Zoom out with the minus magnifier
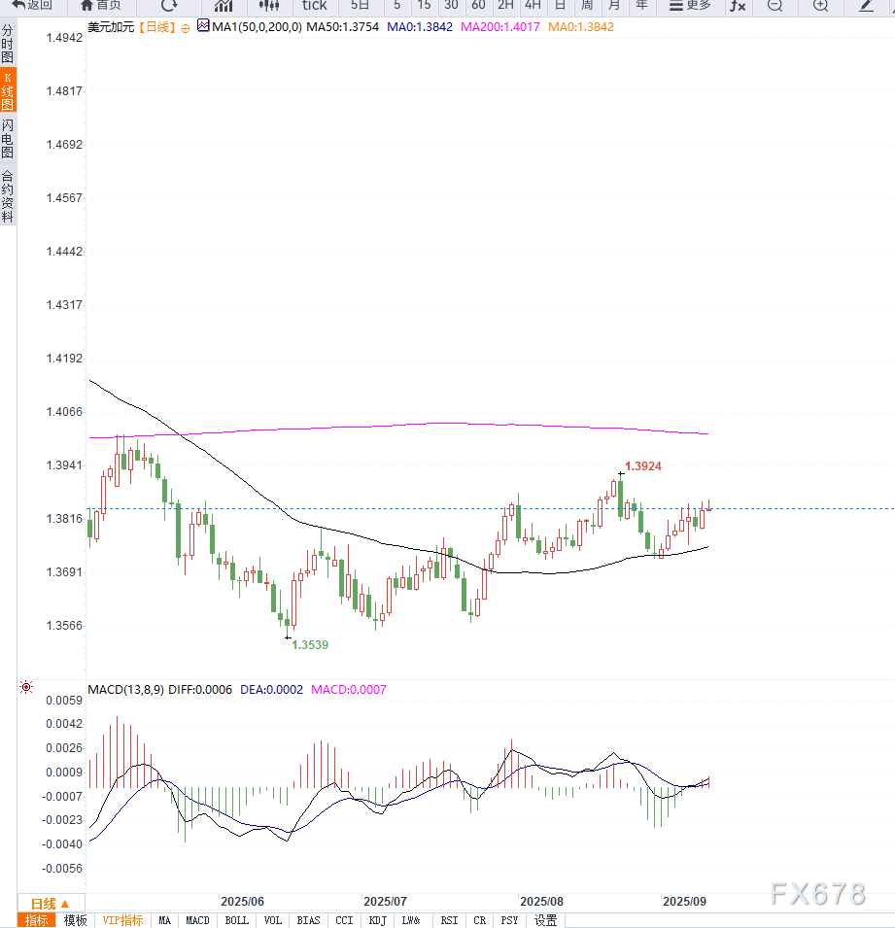Screen dimensions: 895x928 tap(775, 6)
